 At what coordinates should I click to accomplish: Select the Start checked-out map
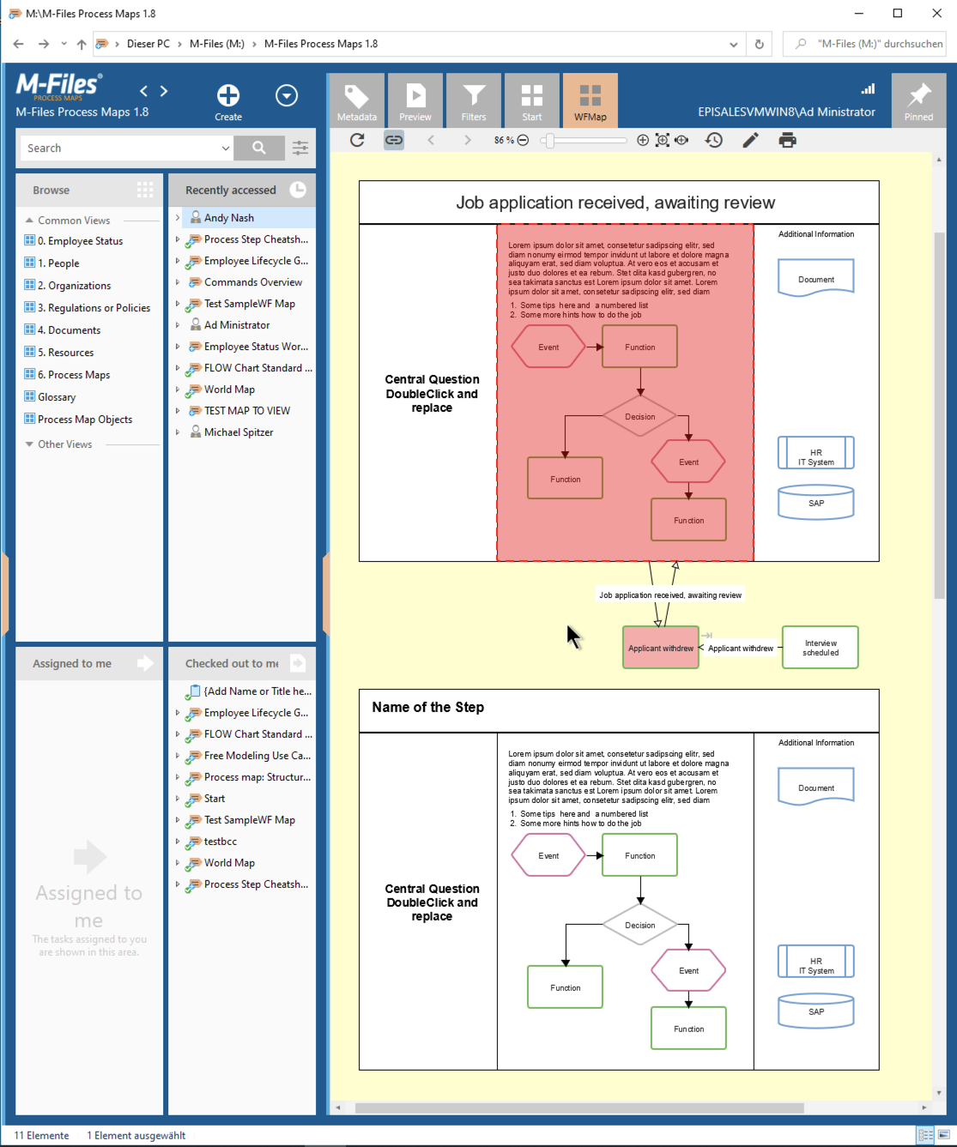click(215, 799)
